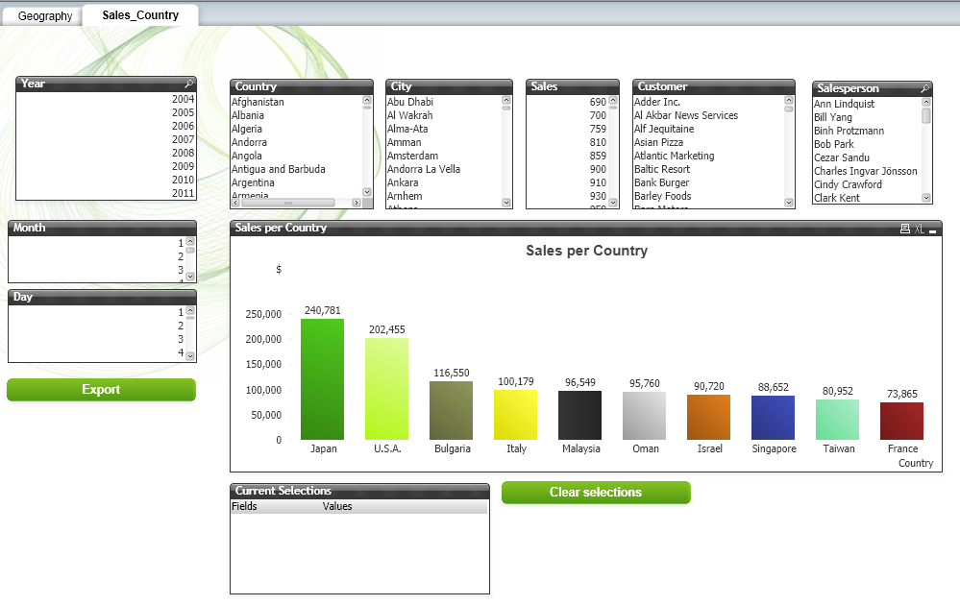Click the Japan bar in the chart

tap(323, 379)
